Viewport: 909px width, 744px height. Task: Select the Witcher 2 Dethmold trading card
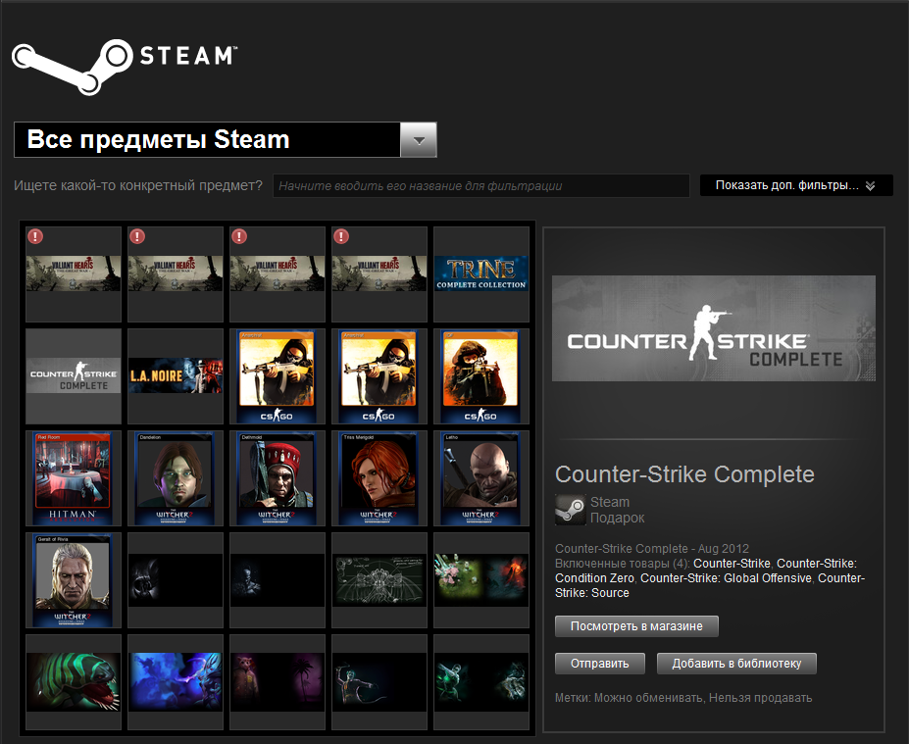278,478
